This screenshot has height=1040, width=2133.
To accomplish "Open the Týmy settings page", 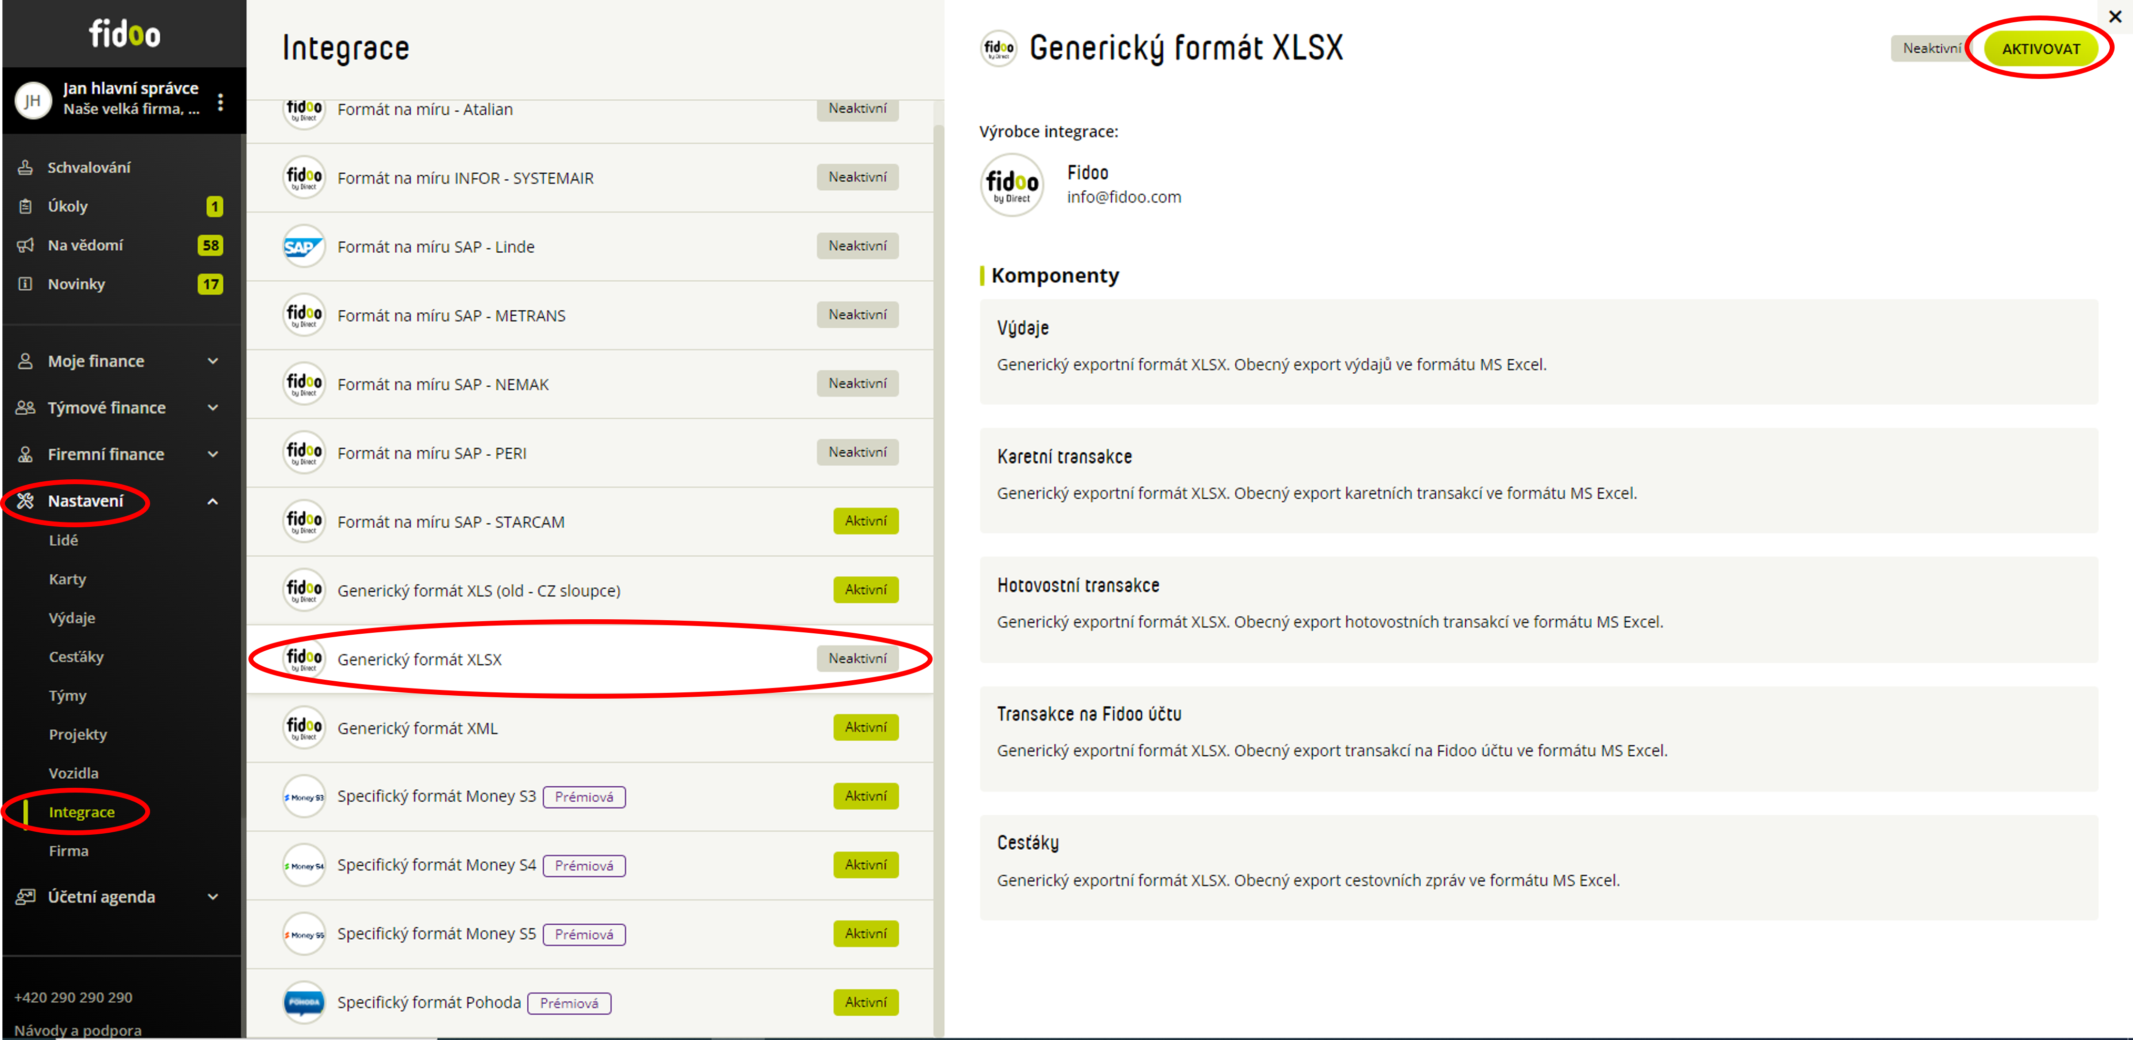I will click(67, 696).
